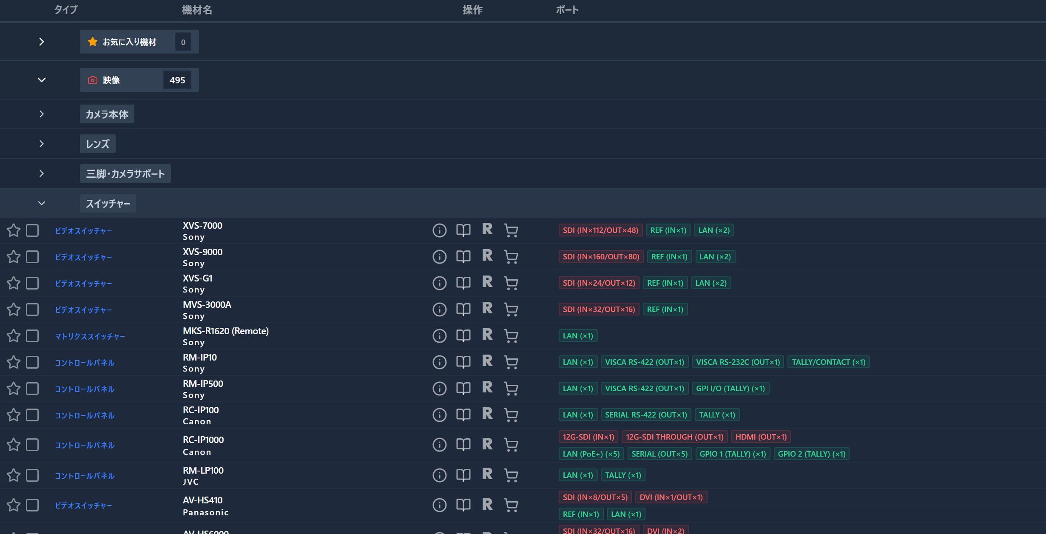This screenshot has height=534, width=1046.
Task: Click SDI (IN×112/OUT×48) port tag
Action: coord(600,230)
